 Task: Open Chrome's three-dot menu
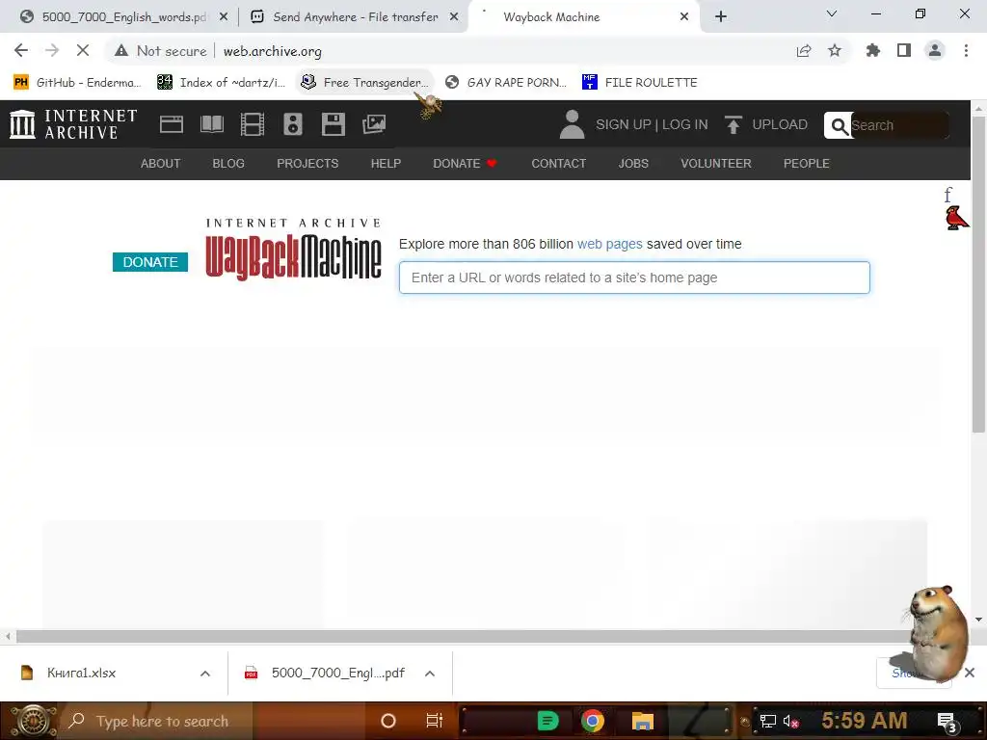coord(966,50)
